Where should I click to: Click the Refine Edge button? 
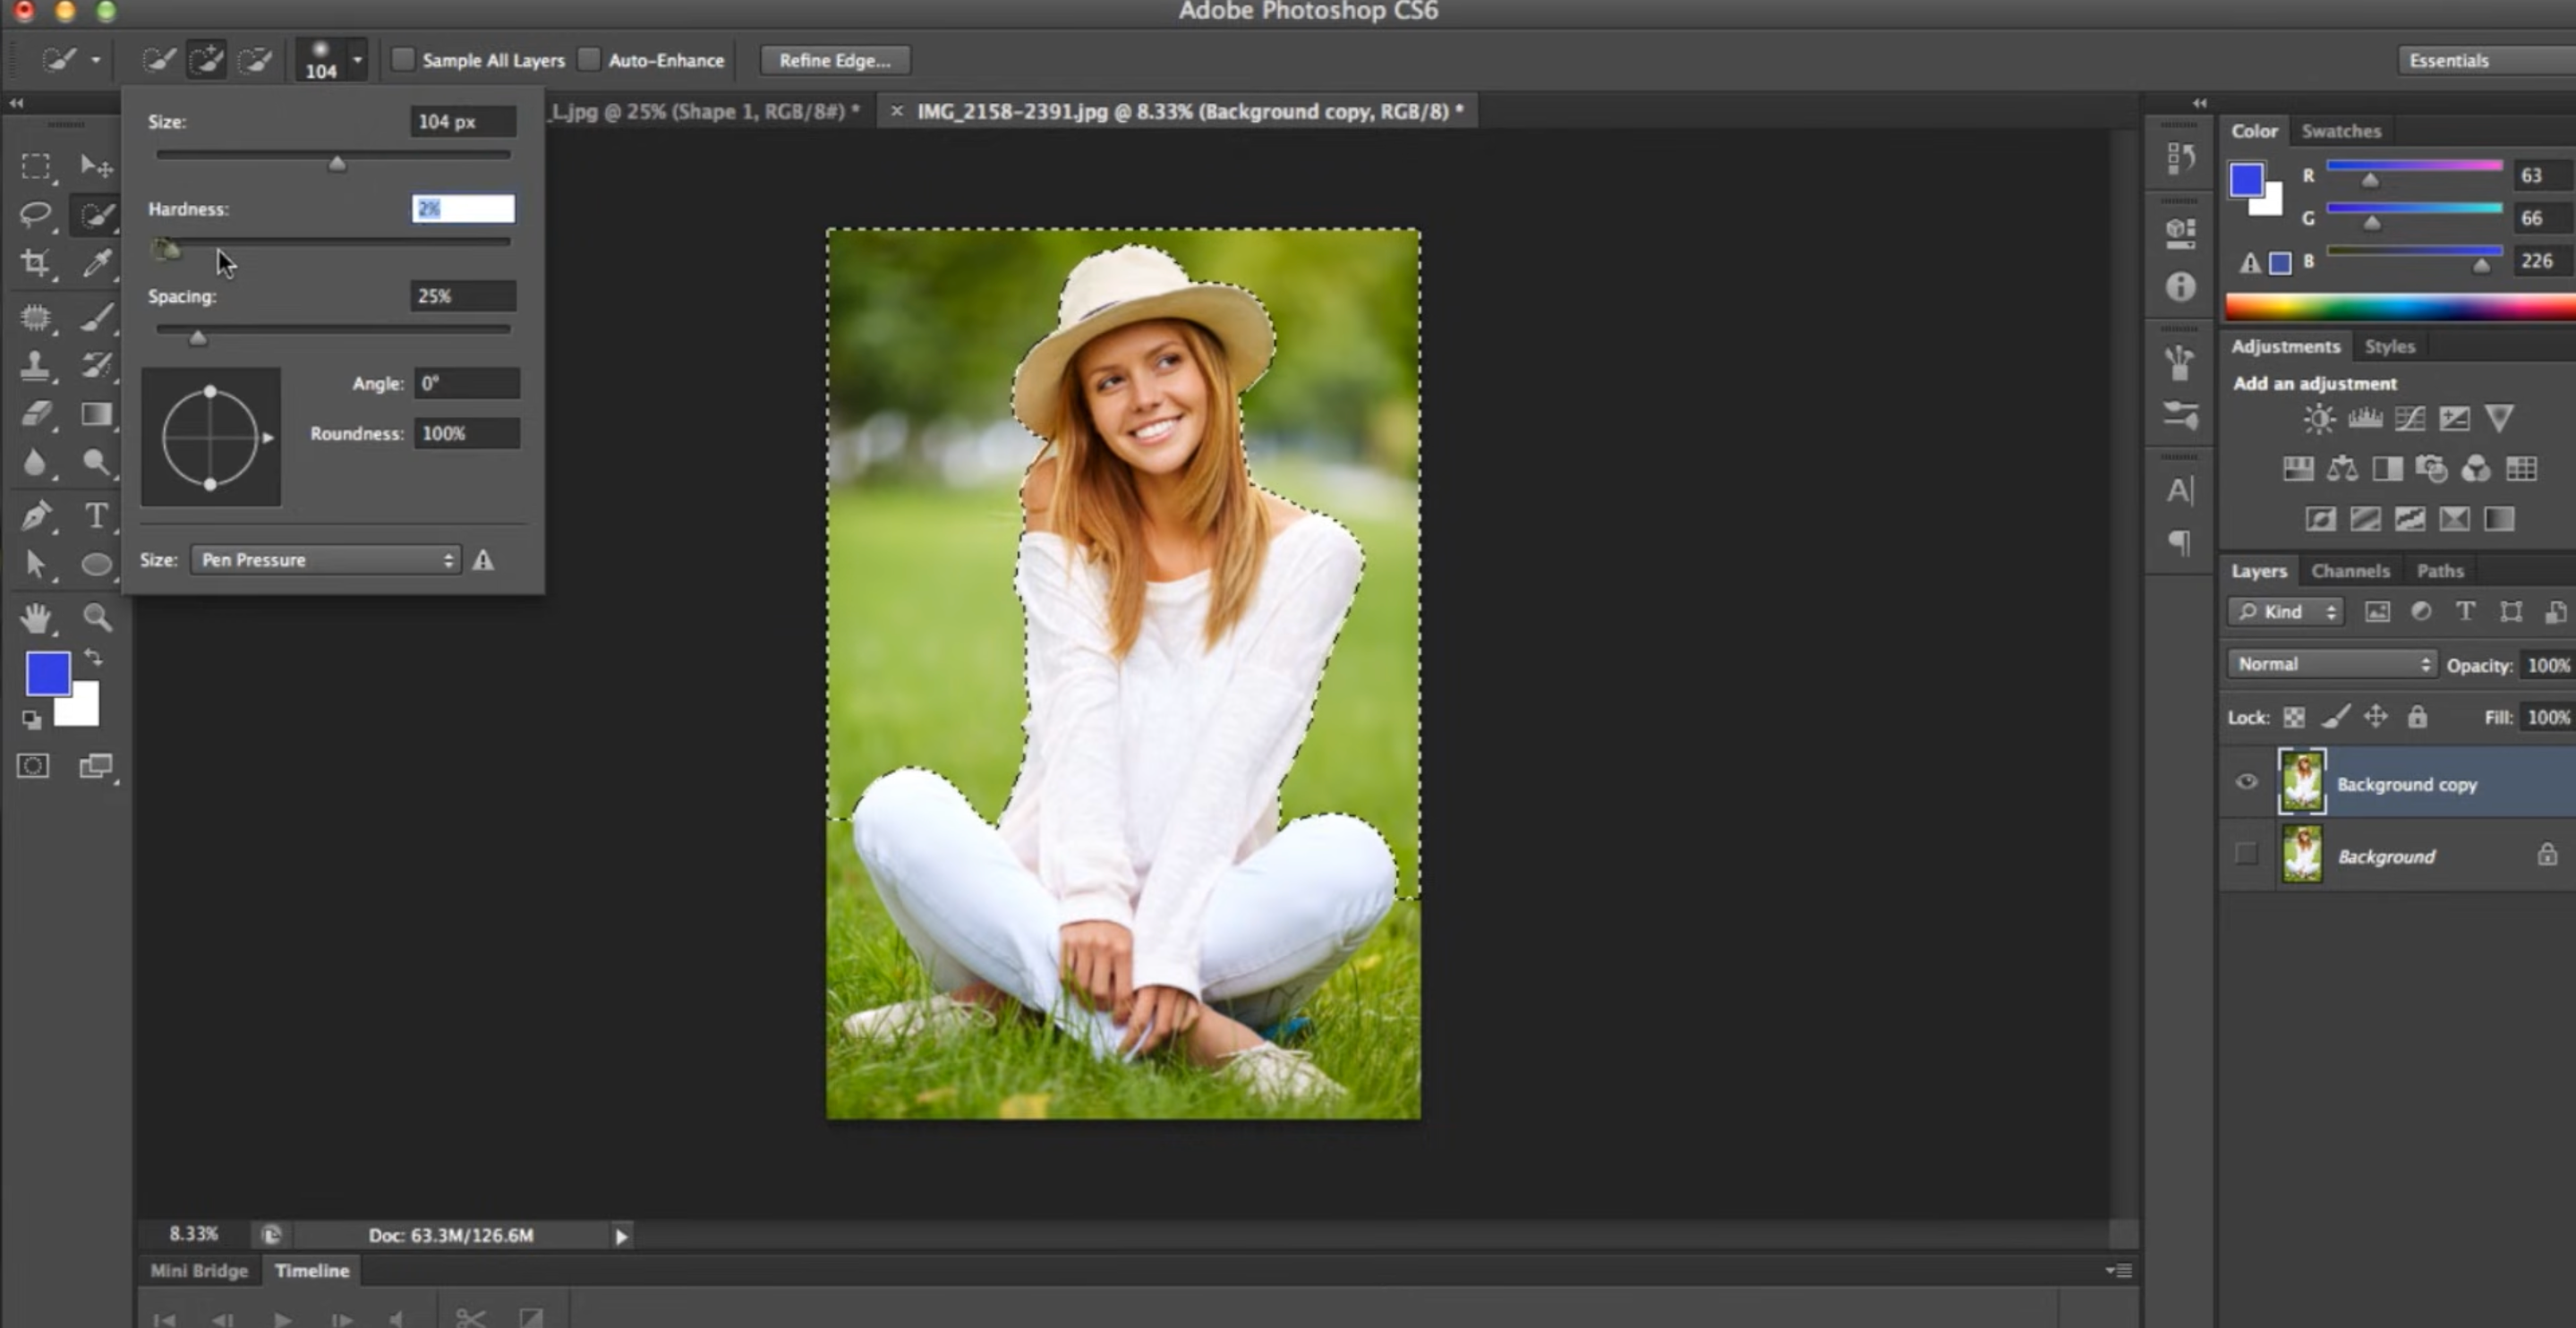[834, 60]
